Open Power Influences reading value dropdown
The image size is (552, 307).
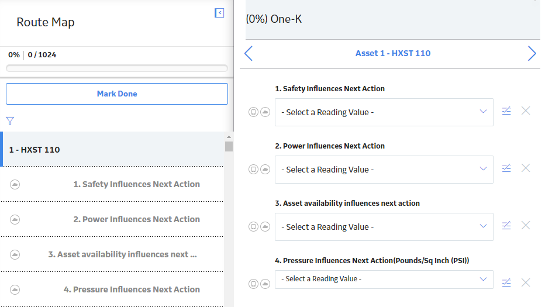pyautogui.click(x=384, y=170)
